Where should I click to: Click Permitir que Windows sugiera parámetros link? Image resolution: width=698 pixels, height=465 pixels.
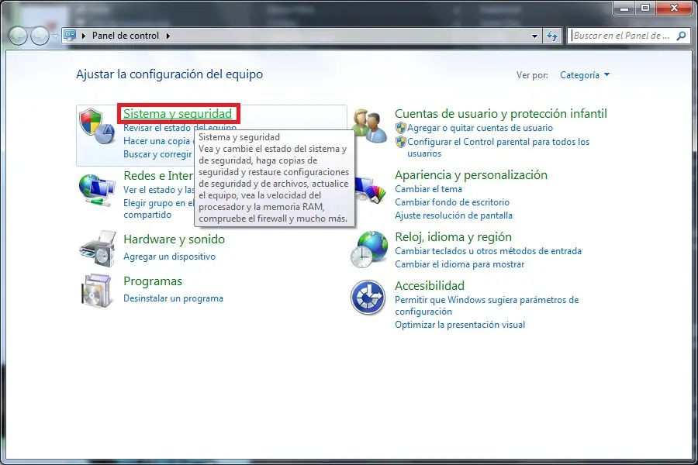[x=486, y=305]
